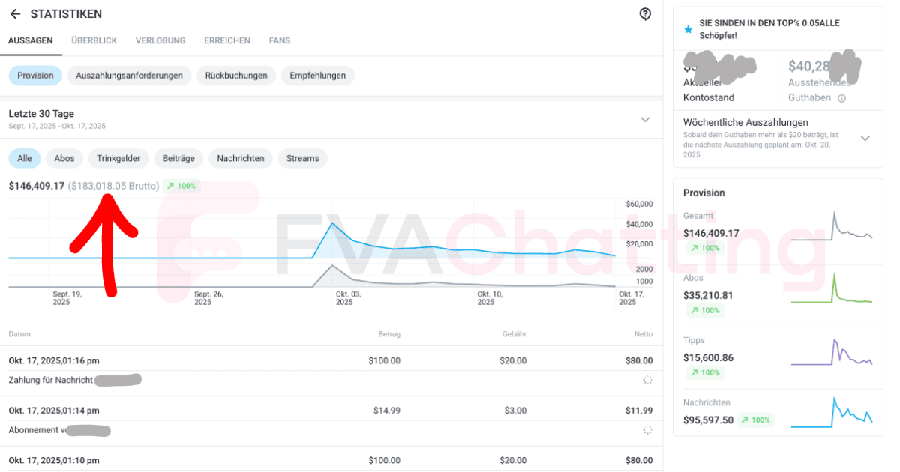Screen dimensions: 900x472
Task: Click the loading spinner on the Zahlung row
Action: click(646, 380)
